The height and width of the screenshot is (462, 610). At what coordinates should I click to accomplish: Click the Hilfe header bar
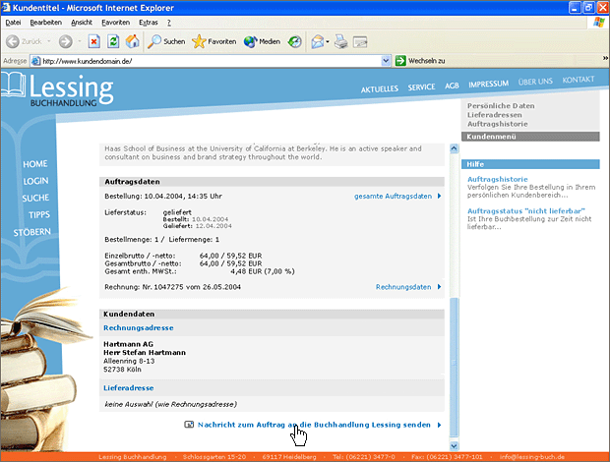click(x=530, y=164)
